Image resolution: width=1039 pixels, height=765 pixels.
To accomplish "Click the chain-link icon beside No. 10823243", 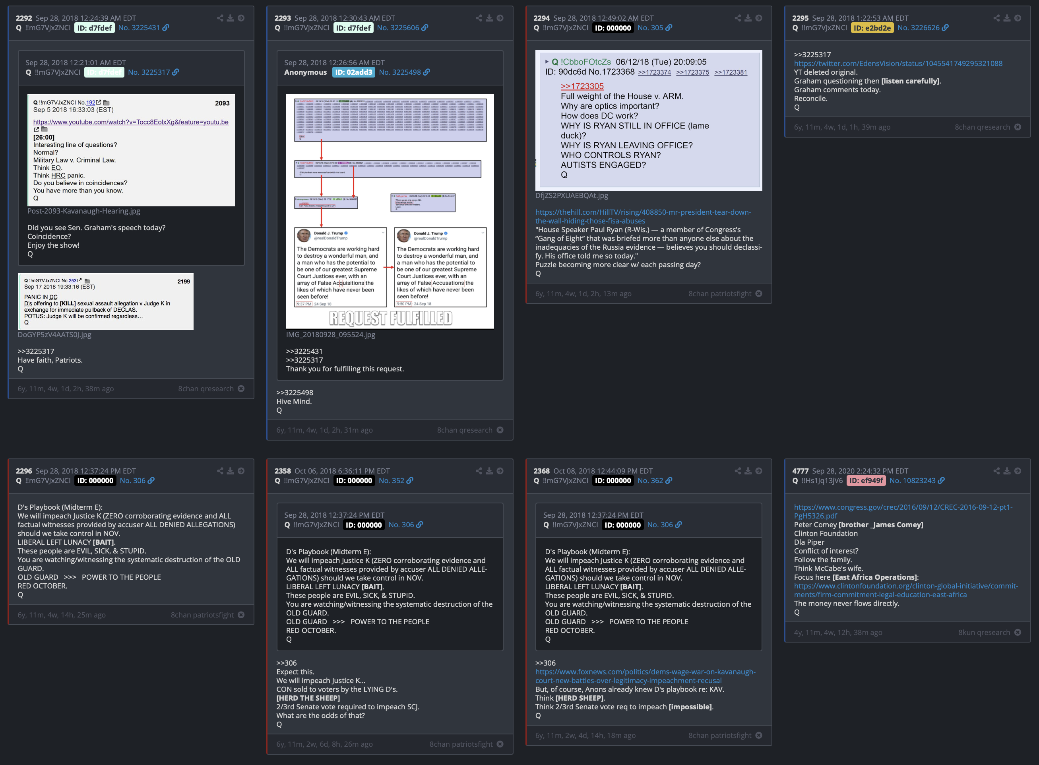I will tap(941, 481).
